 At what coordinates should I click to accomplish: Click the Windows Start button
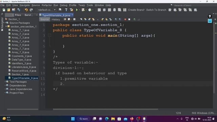[x=73, y=119]
